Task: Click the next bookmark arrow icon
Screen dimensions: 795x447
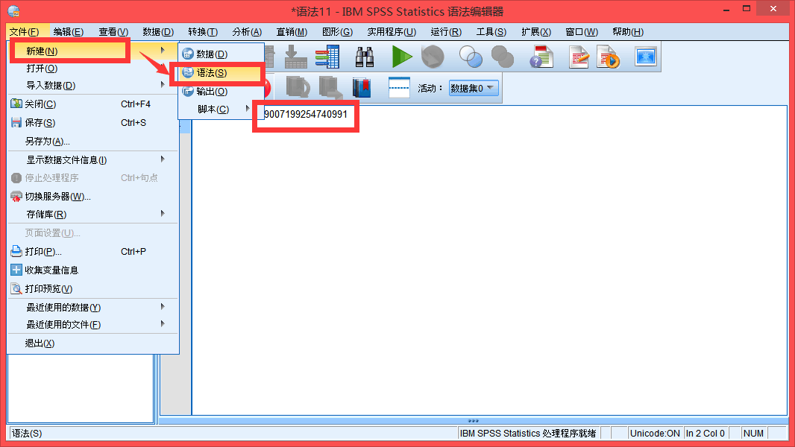Action: click(x=330, y=87)
